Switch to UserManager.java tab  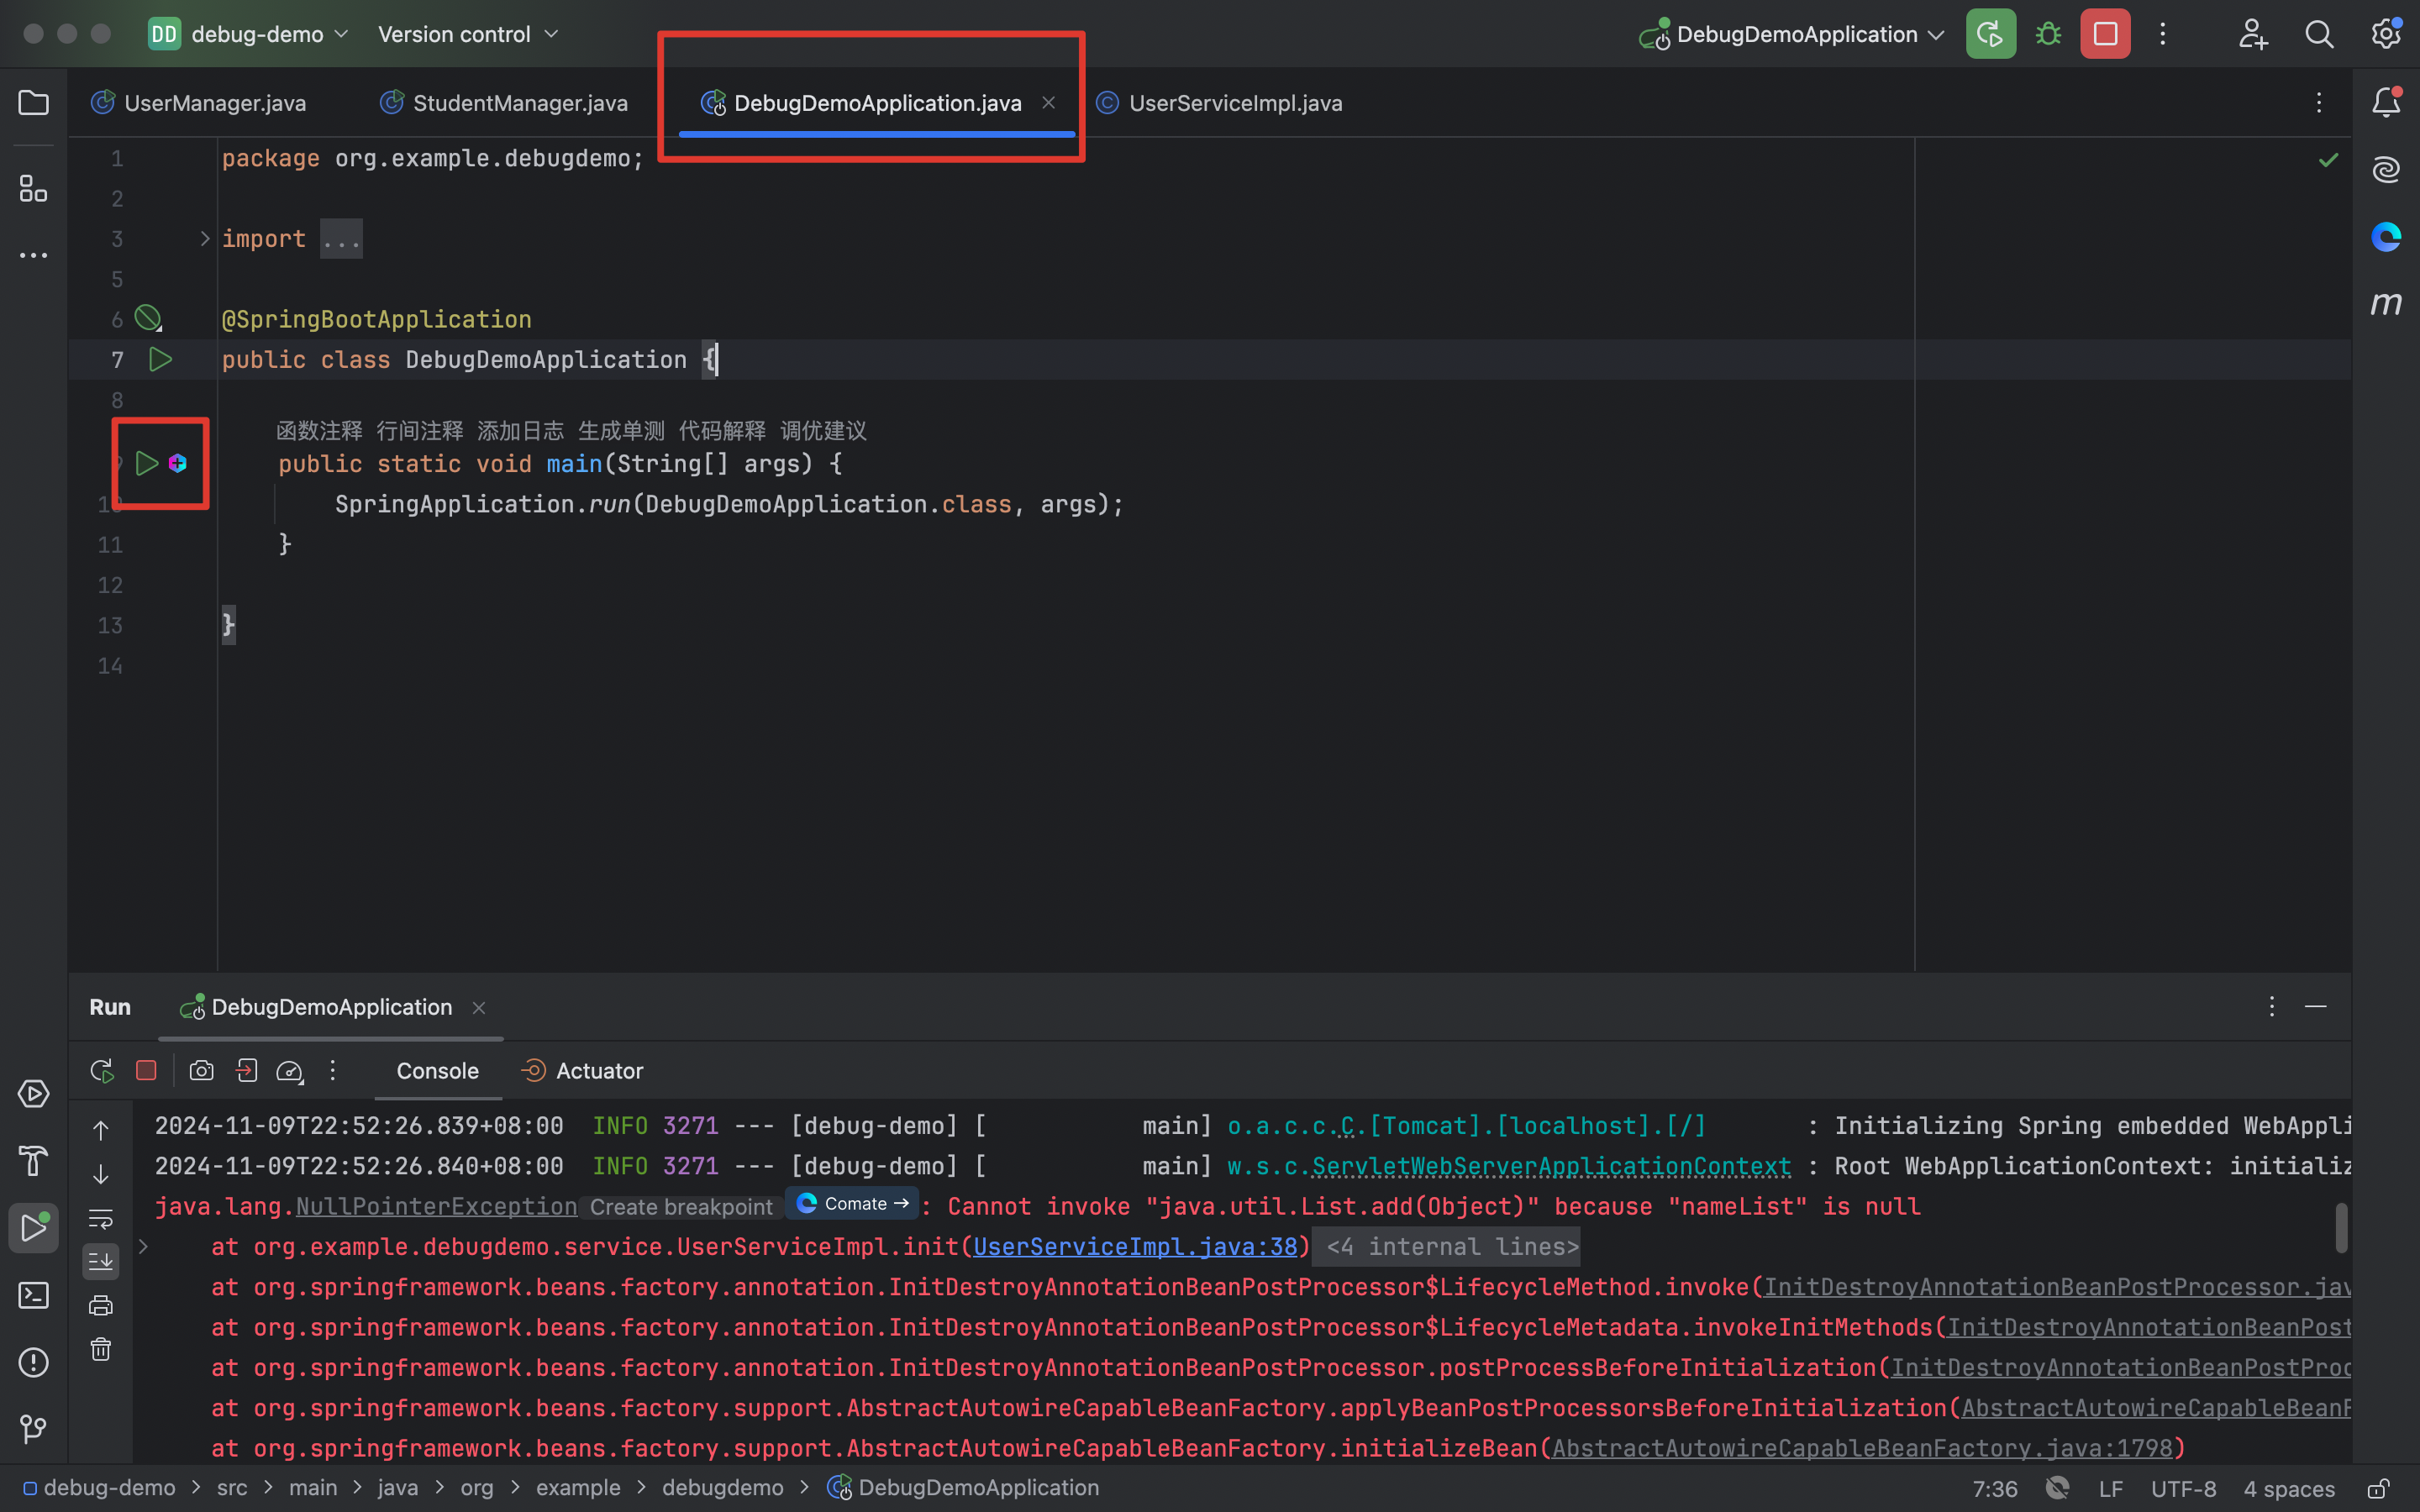(x=198, y=102)
